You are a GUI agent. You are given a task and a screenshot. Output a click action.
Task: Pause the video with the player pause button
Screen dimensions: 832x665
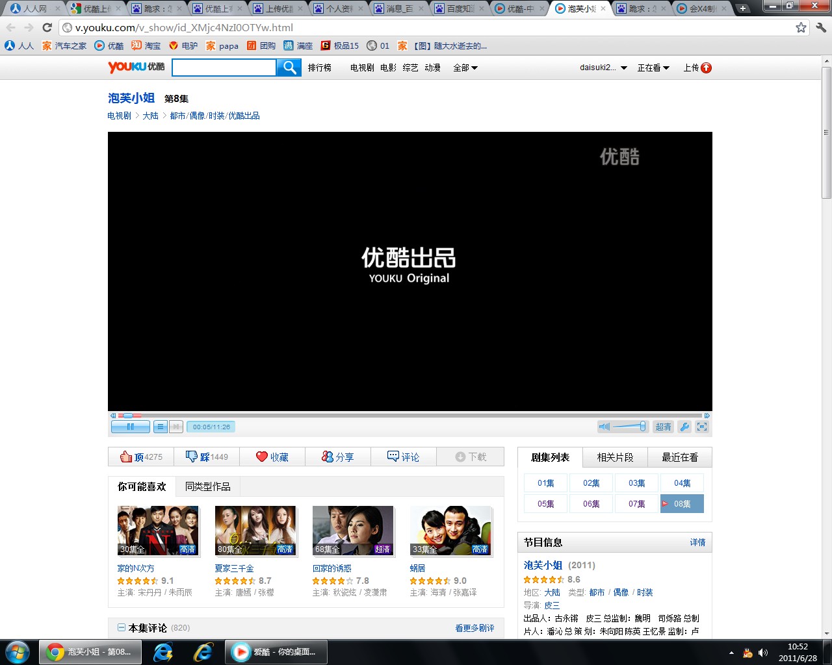click(130, 427)
